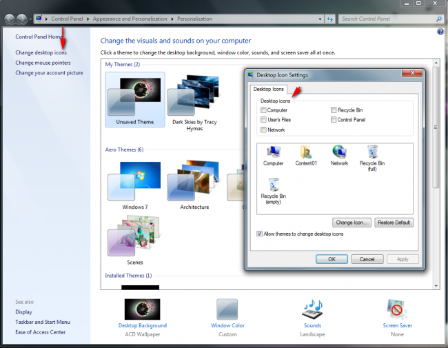Image resolution: width=448 pixels, height=348 pixels.
Task: Click the themes list scroll down arrow
Action: point(436,286)
